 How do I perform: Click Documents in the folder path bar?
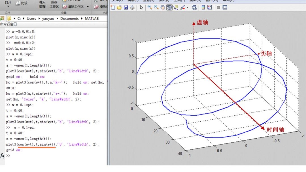(69, 18)
